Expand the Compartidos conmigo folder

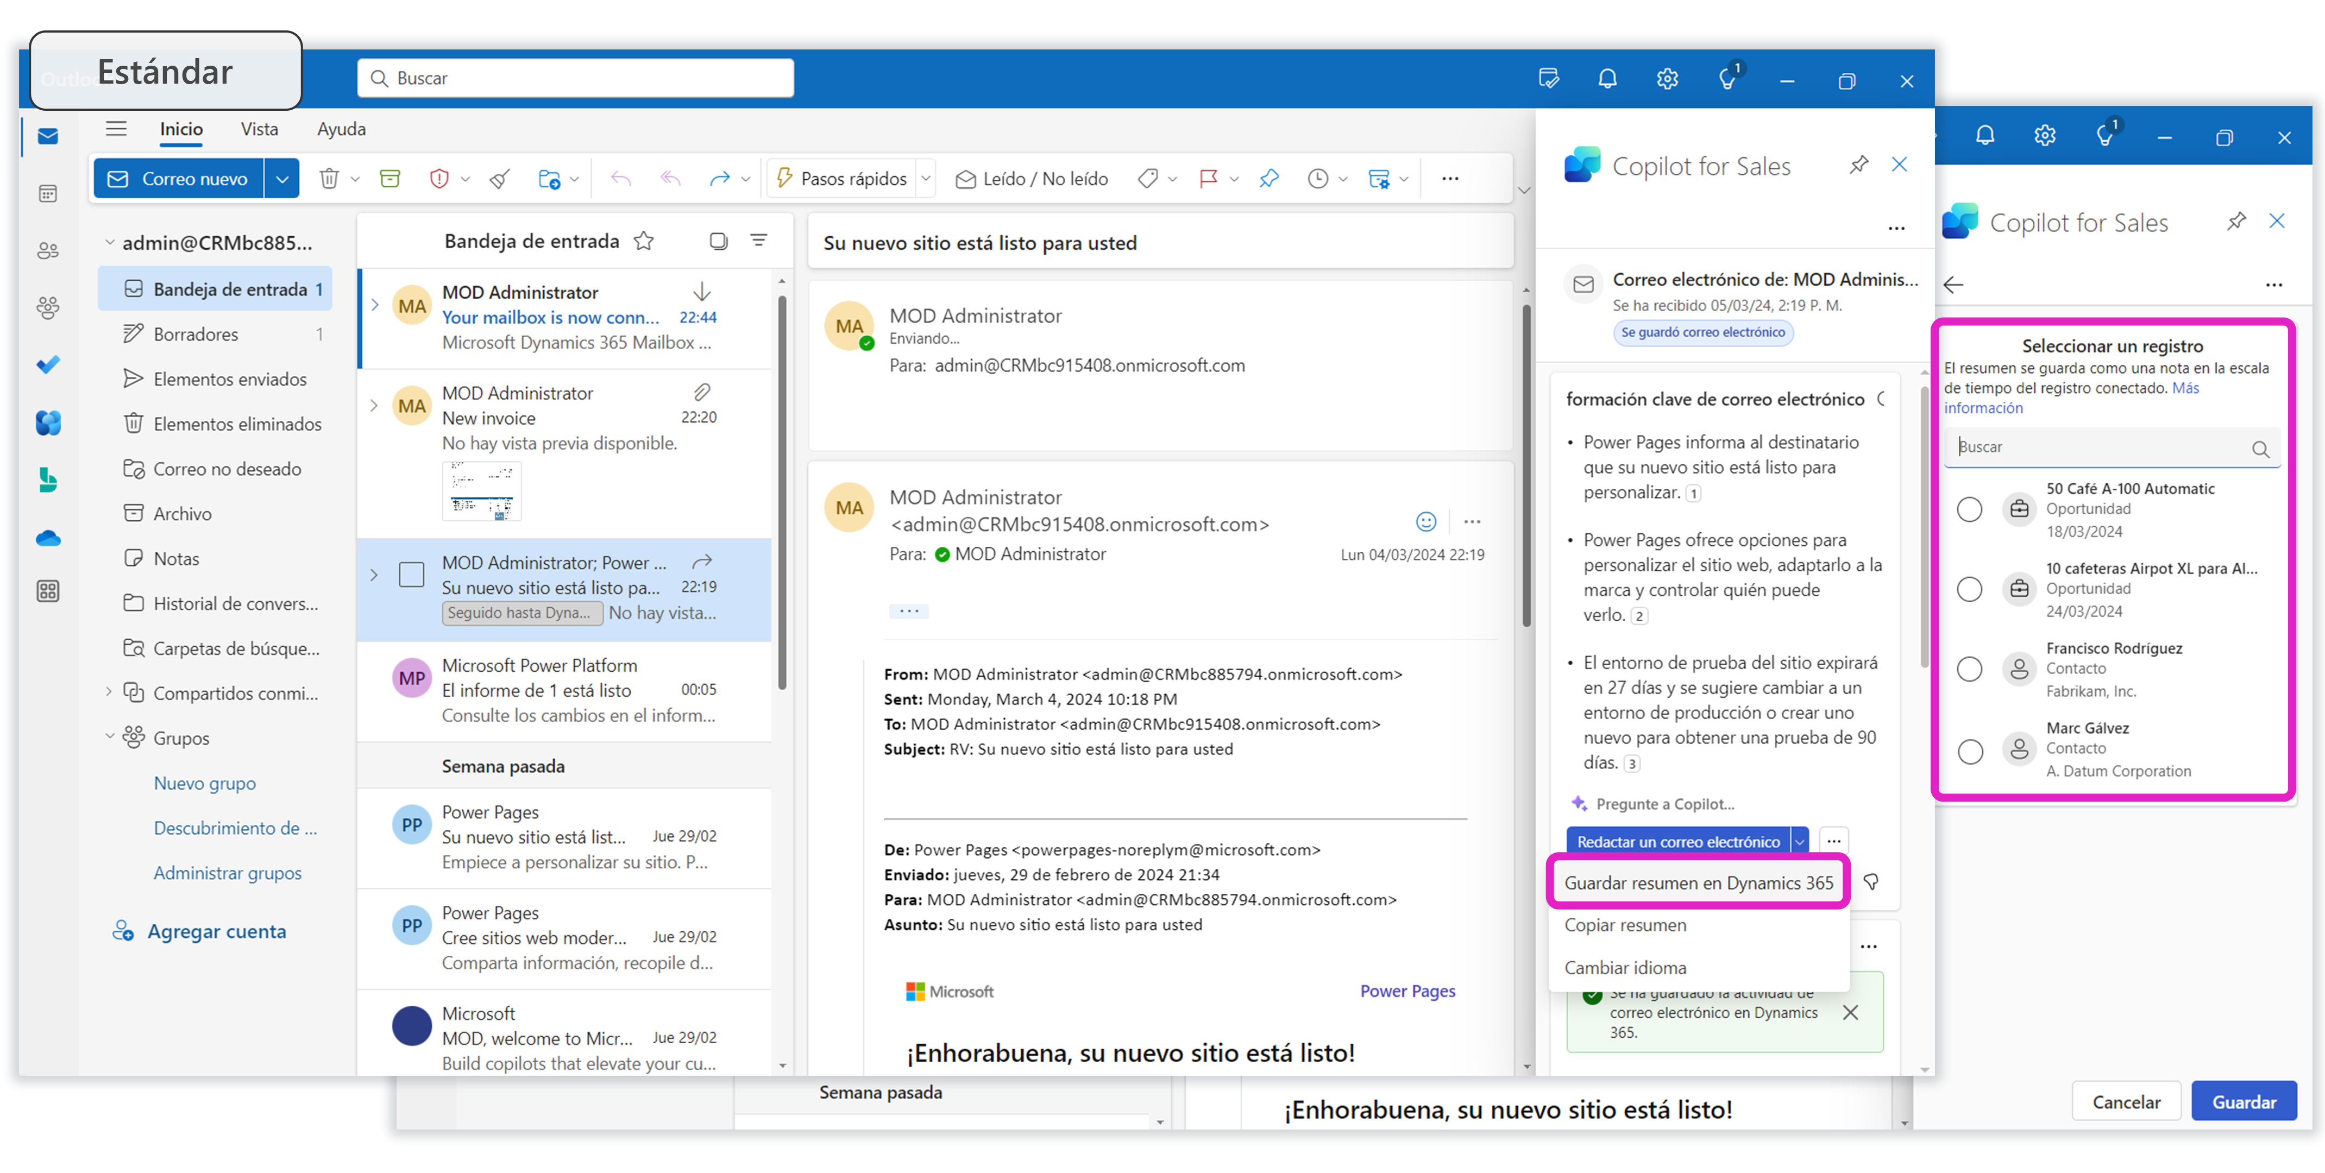point(109,692)
